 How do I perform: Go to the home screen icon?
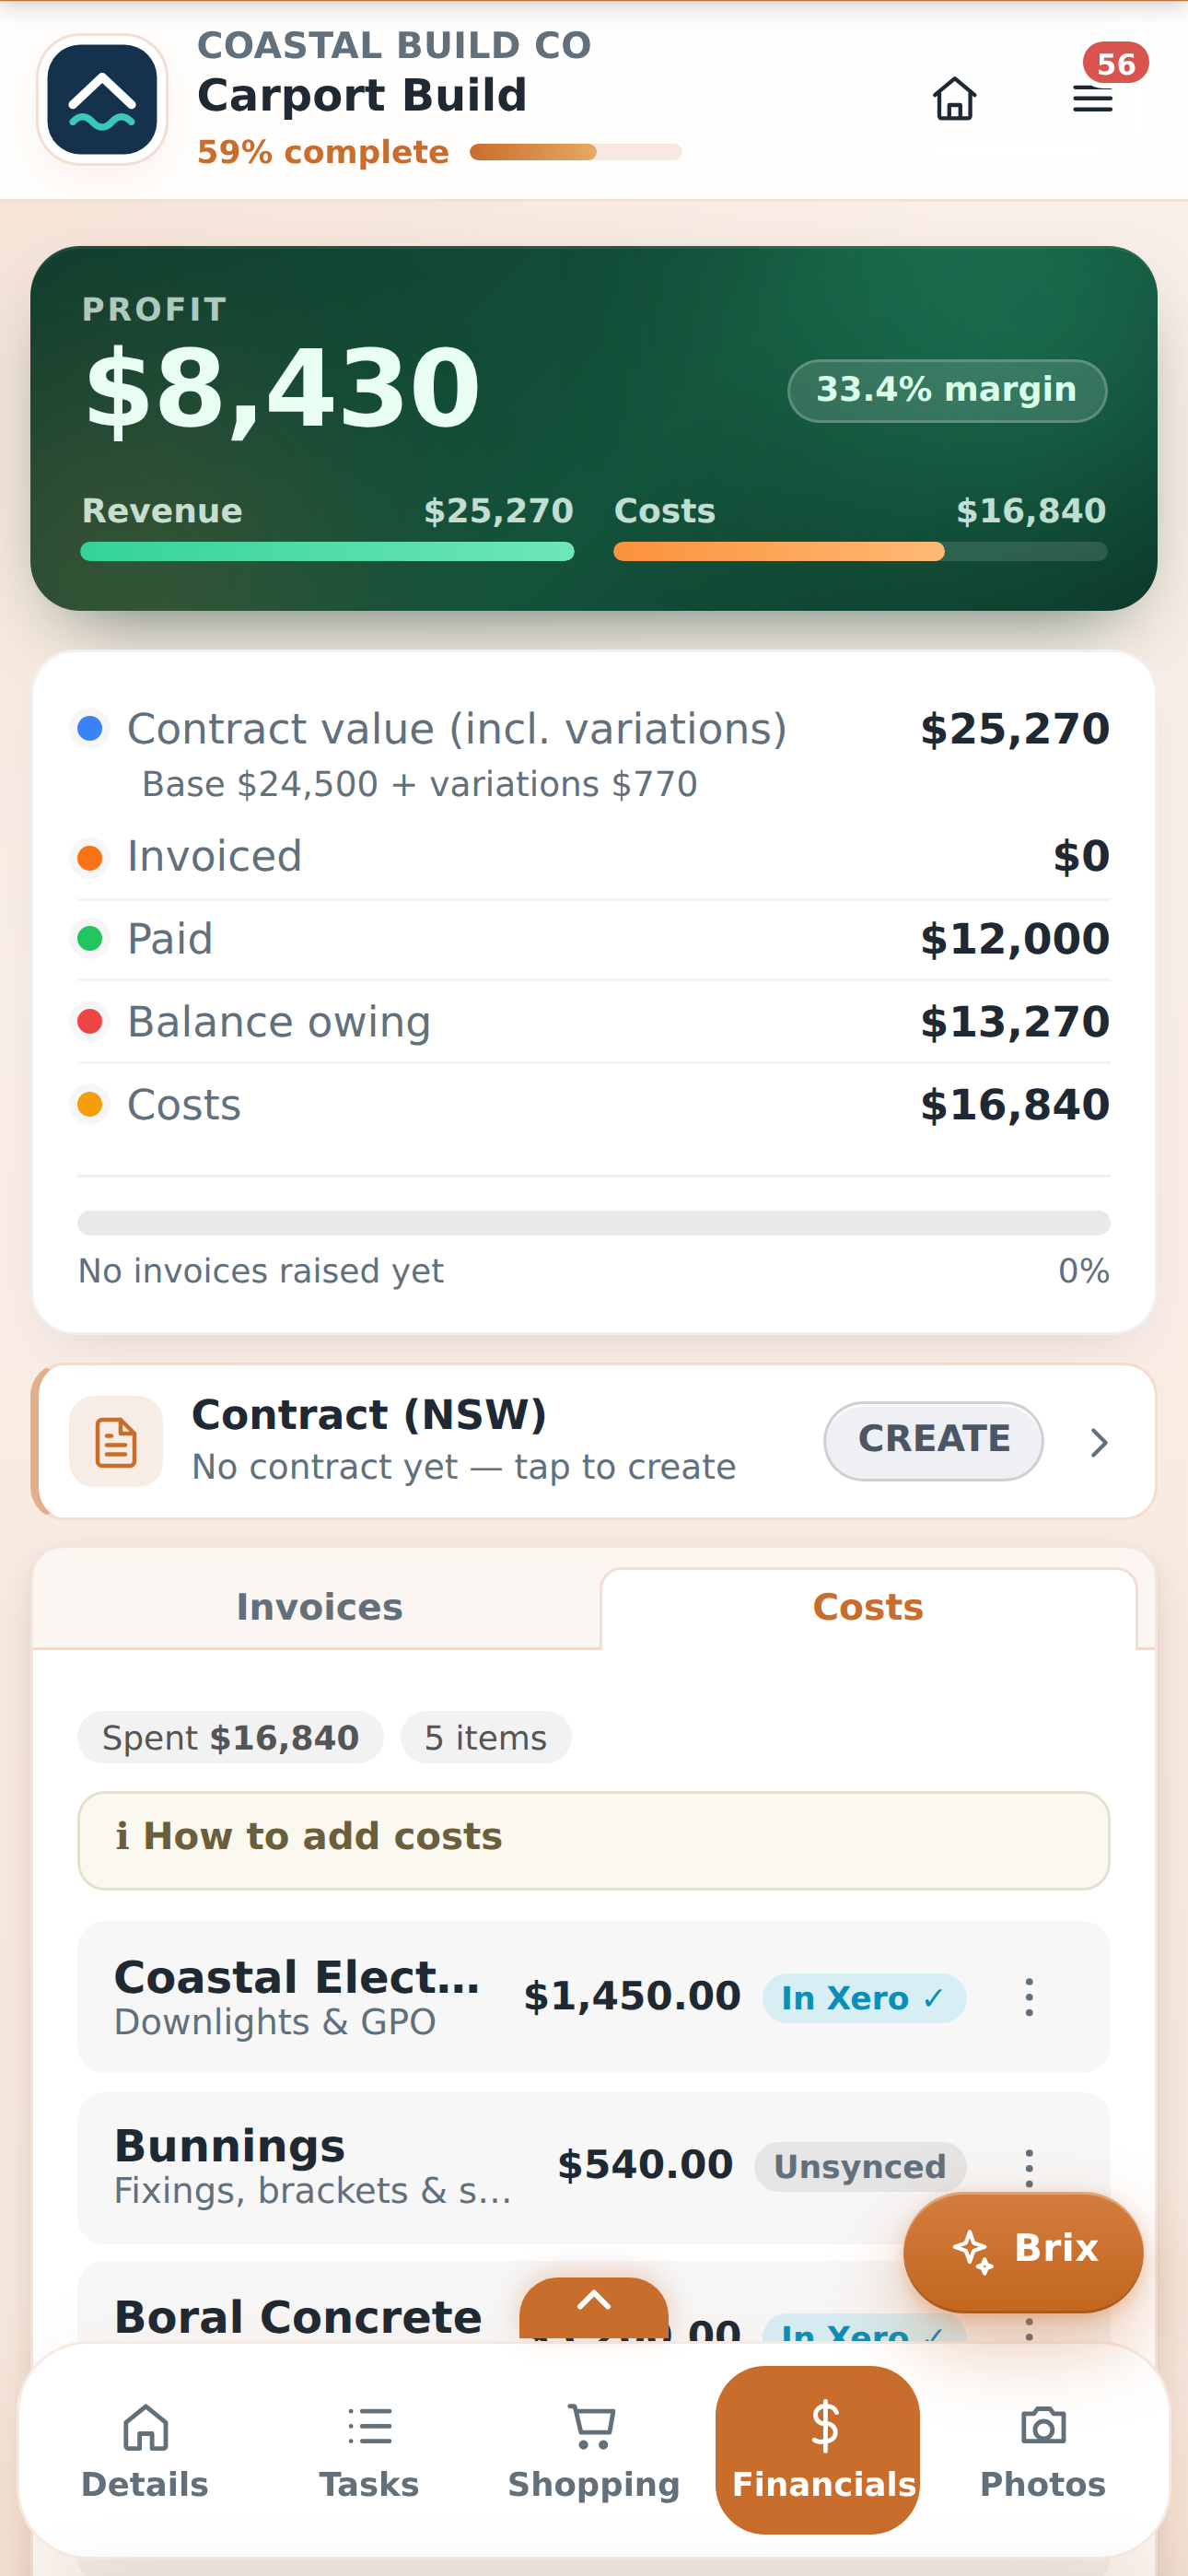[x=954, y=99]
